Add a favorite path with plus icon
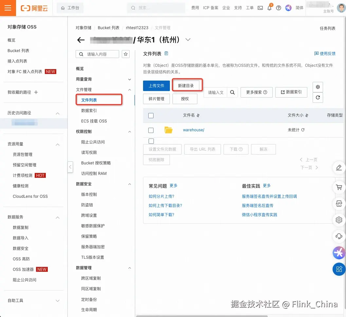The height and width of the screenshot is (317, 346). coord(36,92)
